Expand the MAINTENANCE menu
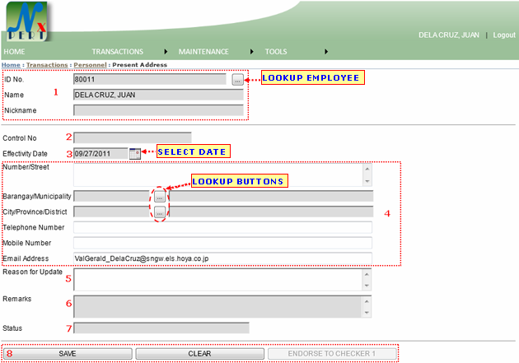Image resolution: width=519 pixels, height=363 pixels. click(203, 52)
